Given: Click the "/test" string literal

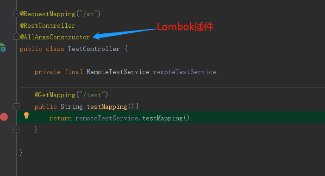Looking at the screenshot, I should tap(92, 95).
